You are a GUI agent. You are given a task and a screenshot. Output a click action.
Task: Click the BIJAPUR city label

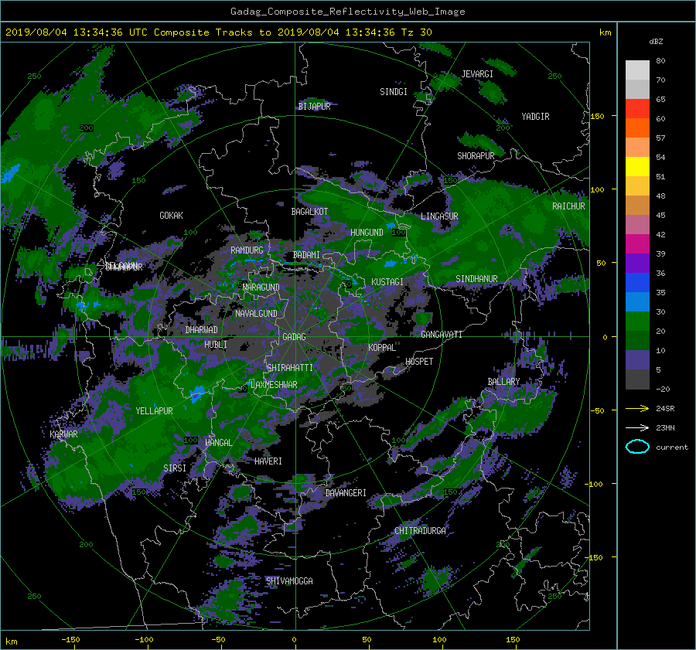314,107
